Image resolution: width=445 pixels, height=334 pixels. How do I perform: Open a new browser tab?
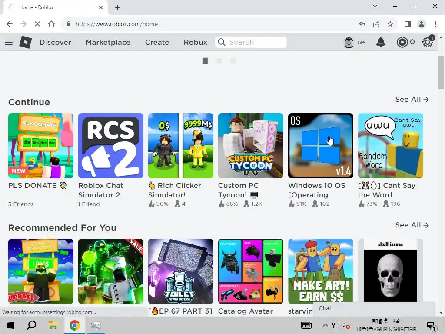tap(117, 7)
